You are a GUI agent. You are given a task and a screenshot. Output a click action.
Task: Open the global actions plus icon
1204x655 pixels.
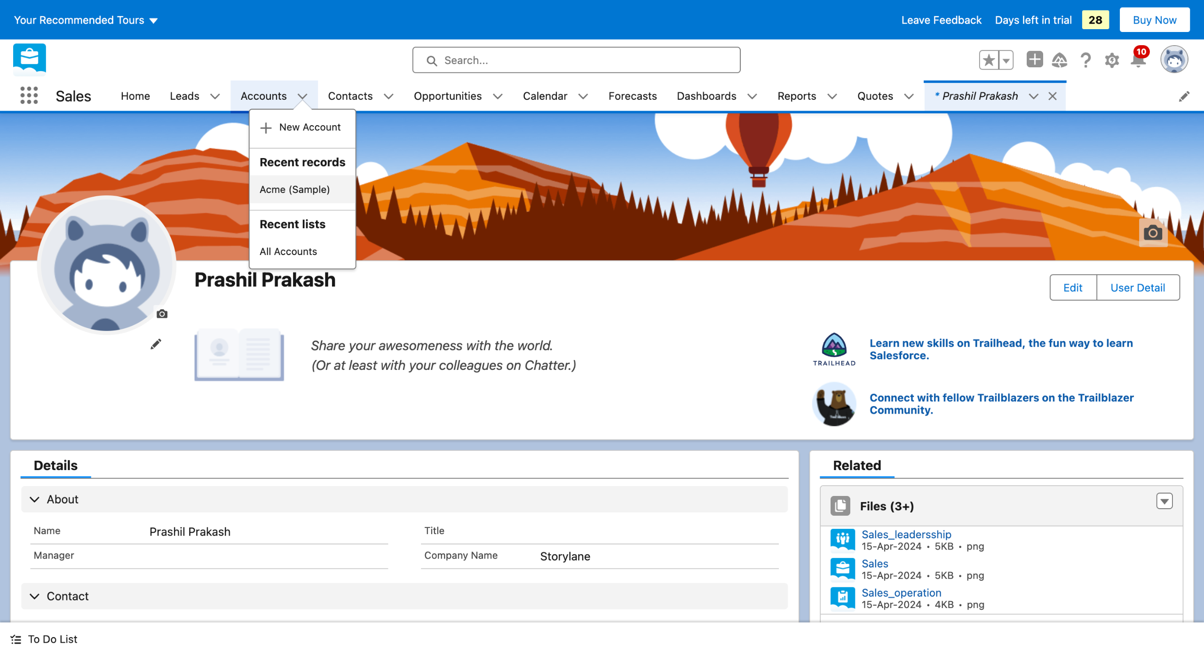pyautogui.click(x=1034, y=60)
